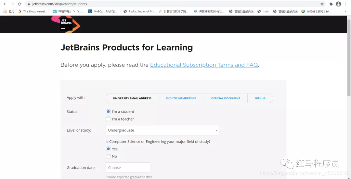Reload the page with refresh icon
This screenshot has width=351, height=179.
pos(19,4)
